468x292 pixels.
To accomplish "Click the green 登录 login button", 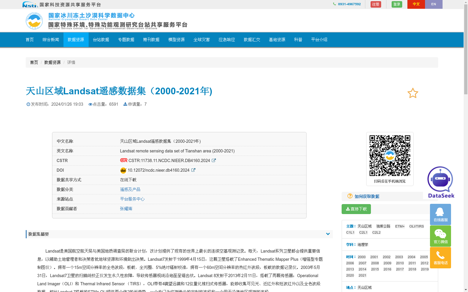I will click(397, 4).
